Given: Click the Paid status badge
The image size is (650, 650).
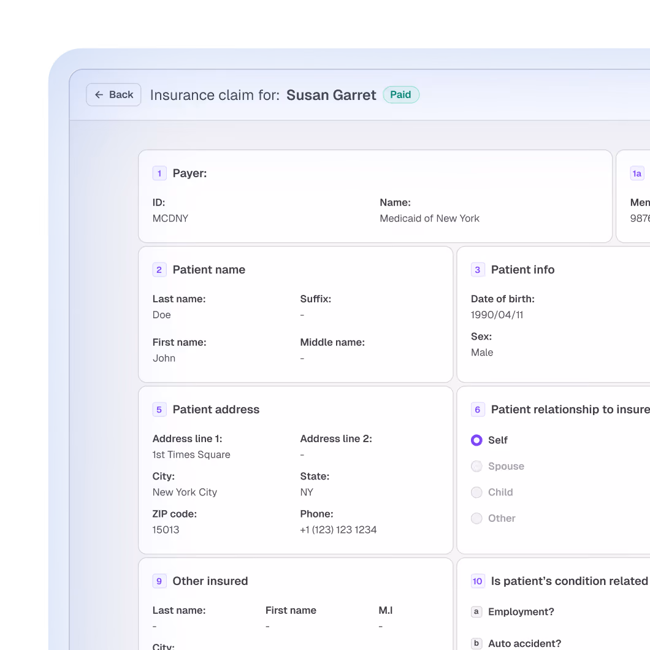Looking at the screenshot, I should 401,95.
